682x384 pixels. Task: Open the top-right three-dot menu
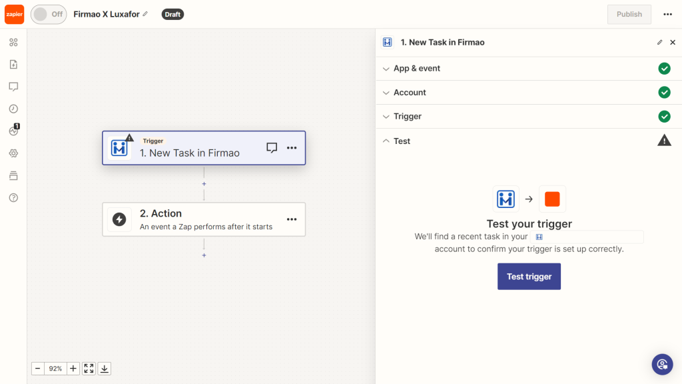pyautogui.click(x=668, y=14)
